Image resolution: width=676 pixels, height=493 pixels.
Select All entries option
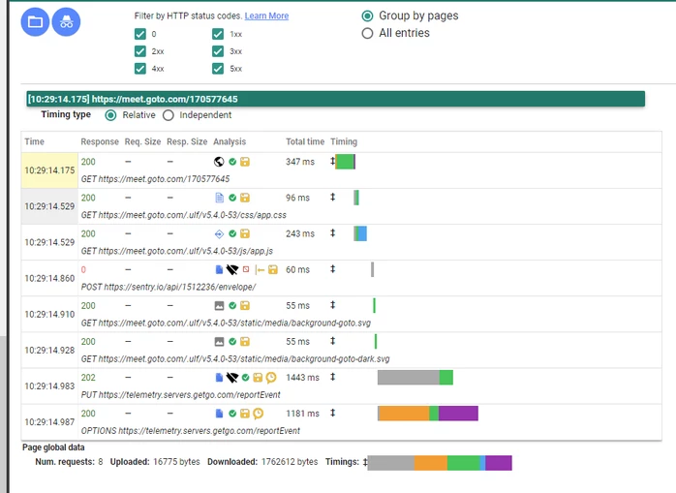click(367, 33)
